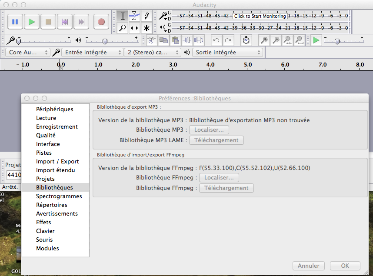The width and height of the screenshot is (373, 276).
Task: Click the Silence audio icon
Action: tap(199, 40)
